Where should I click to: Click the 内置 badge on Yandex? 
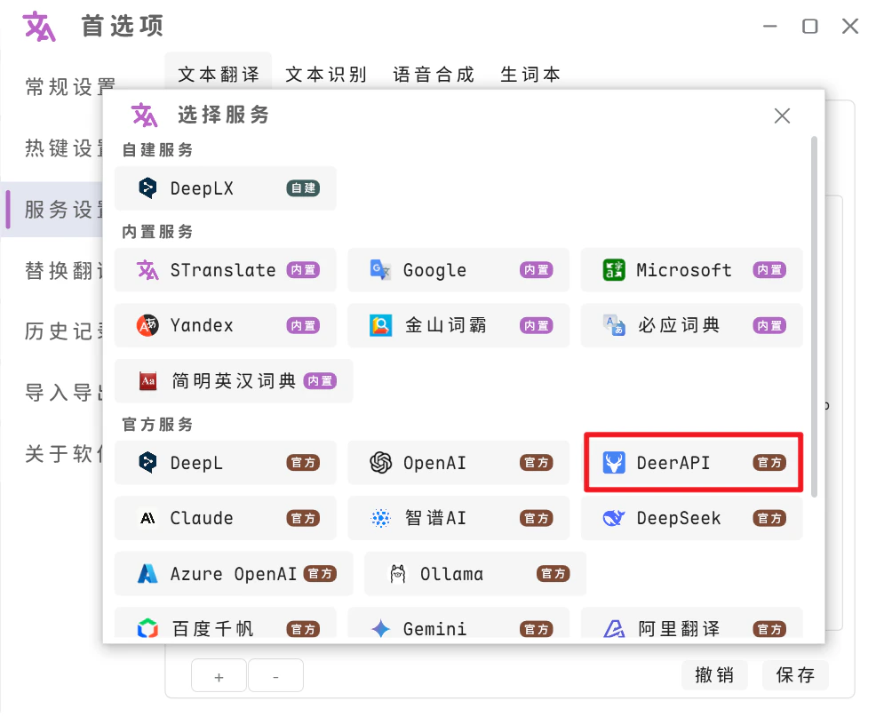point(303,325)
